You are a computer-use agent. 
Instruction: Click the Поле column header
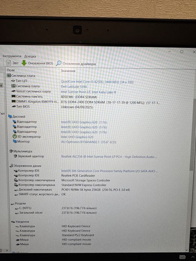click(11, 70)
